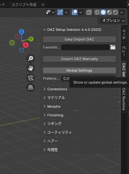Click the ヘアー panel drag handle
Screen dimensions: 129x174
(x=115, y=141)
